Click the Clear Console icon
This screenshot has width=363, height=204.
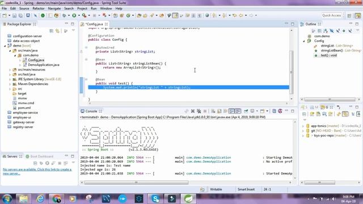[213, 111]
